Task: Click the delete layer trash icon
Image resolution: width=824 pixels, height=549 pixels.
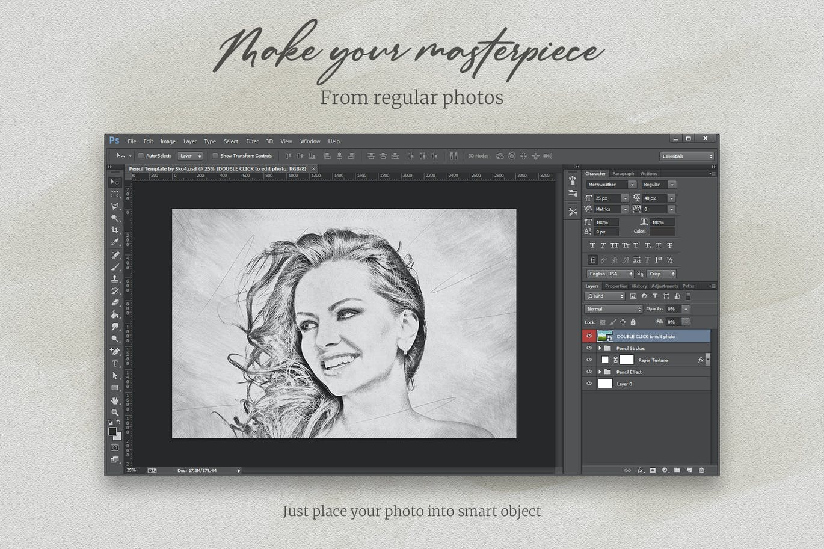Action: coord(701,470)
